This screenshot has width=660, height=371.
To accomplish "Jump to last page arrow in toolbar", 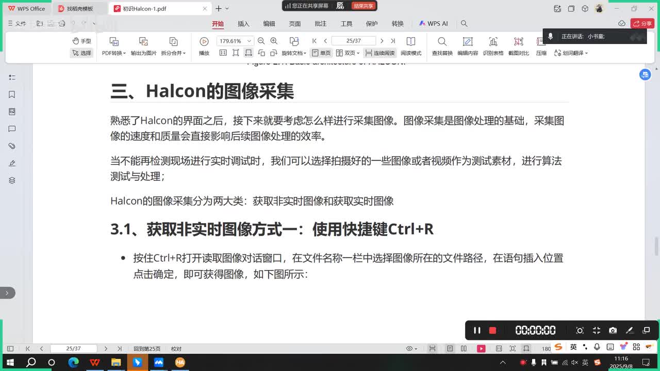I will [x=392, y=41].
